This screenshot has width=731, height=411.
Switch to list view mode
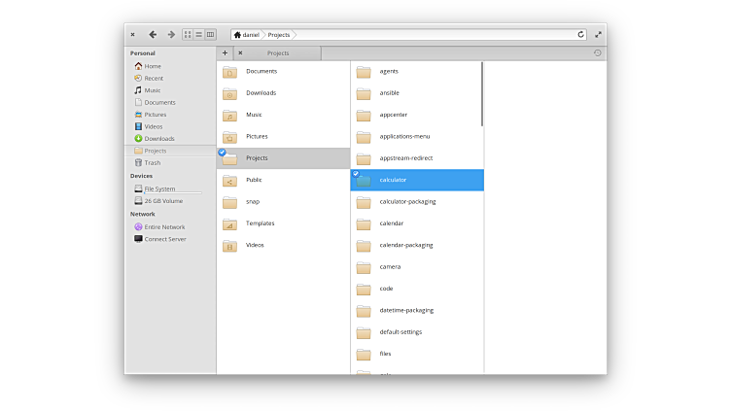tap(198, 34)
